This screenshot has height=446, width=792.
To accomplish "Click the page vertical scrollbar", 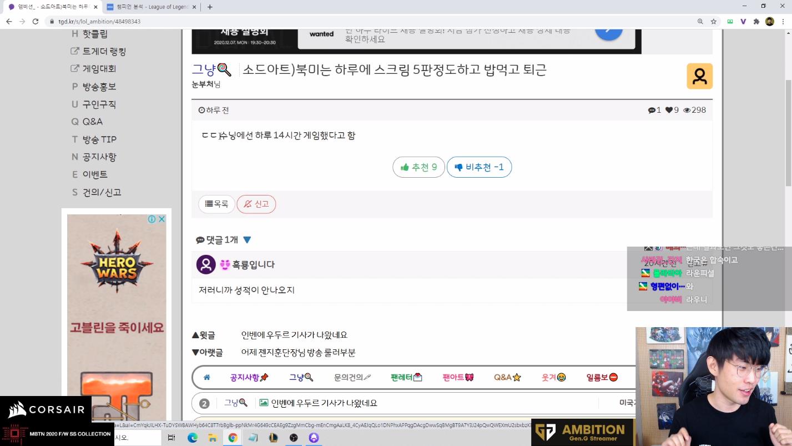I will [788, 133].
